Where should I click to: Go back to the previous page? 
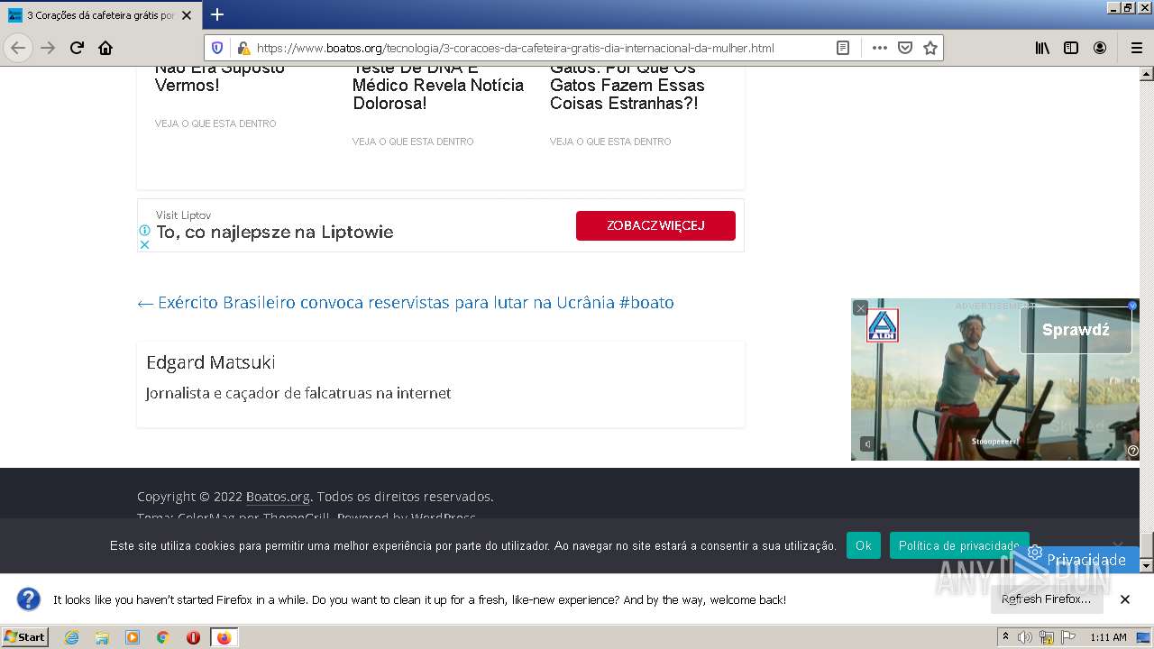18,48
